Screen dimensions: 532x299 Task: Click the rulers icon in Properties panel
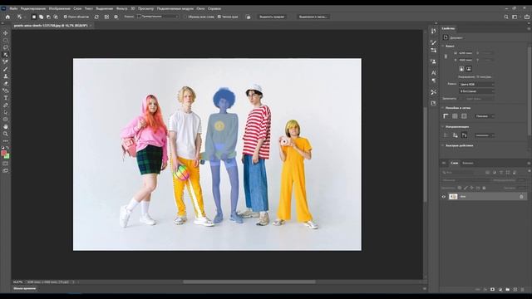446,116
